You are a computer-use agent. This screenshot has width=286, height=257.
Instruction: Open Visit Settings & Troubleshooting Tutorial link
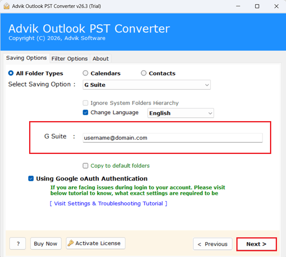tap(108, 203)
